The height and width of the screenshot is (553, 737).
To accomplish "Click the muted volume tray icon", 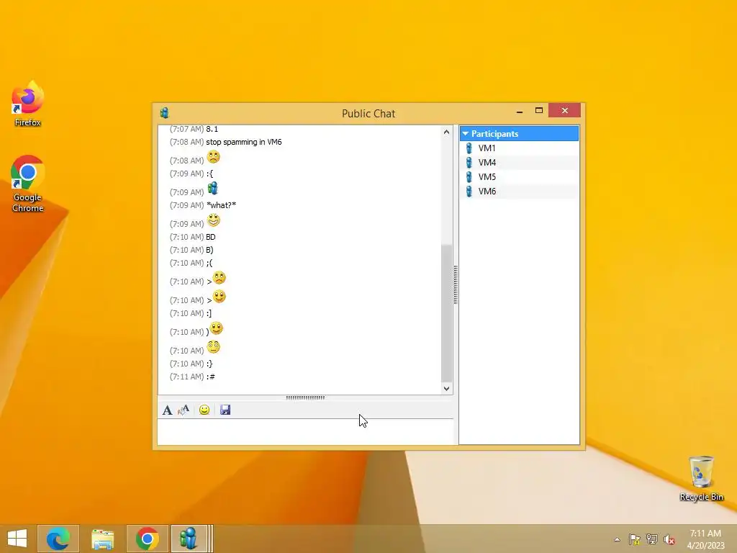I will pos(669,539).
